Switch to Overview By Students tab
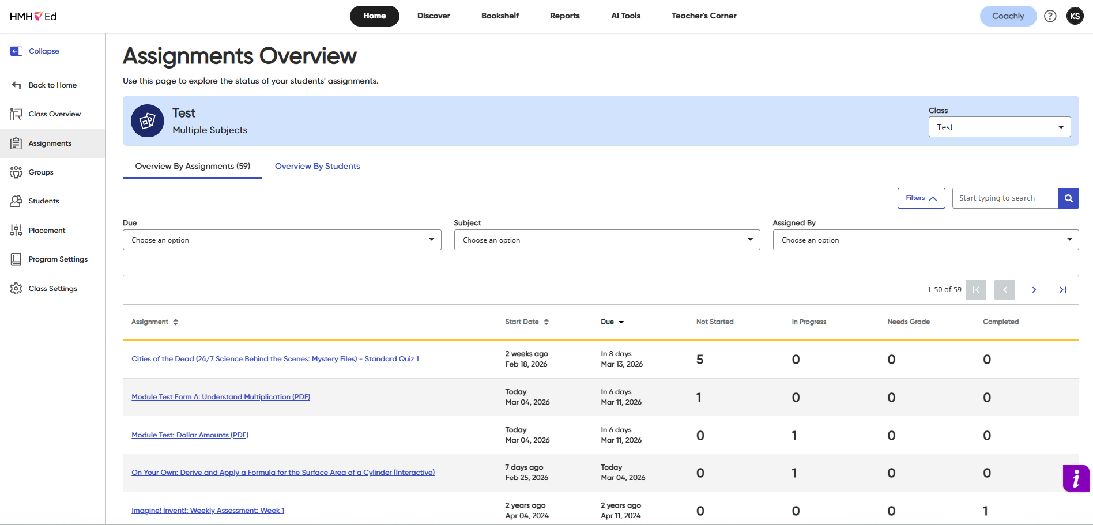 [x=318, y=167]
